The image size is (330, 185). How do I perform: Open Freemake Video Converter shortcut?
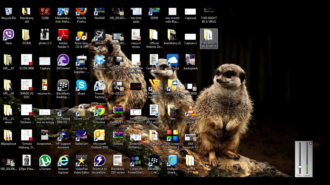pyautogui.click(x=154, y=89)
